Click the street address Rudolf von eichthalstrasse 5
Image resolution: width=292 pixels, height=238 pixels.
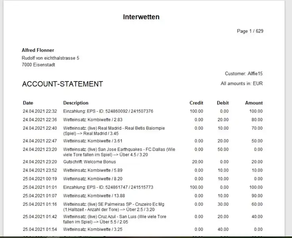[50, 58]
